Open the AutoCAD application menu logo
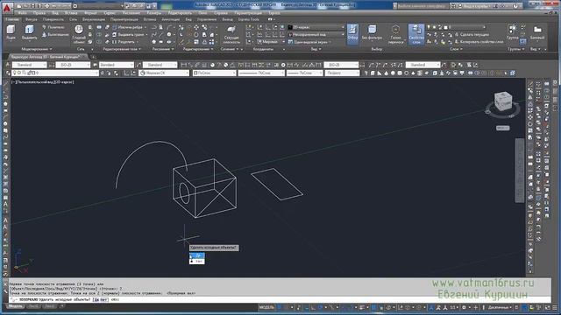Screen dimensions: 561x315 7,7
